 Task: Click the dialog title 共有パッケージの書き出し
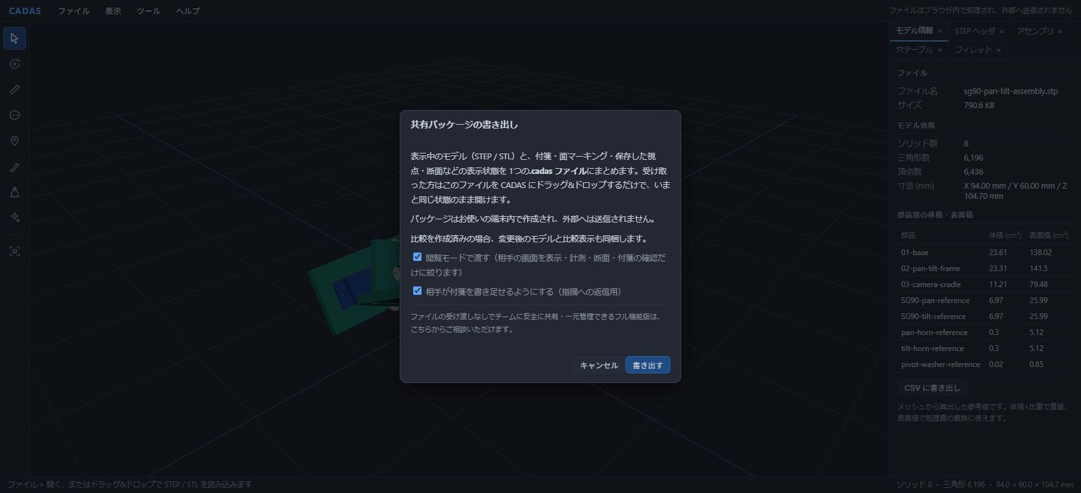click(x=464, y=125)
